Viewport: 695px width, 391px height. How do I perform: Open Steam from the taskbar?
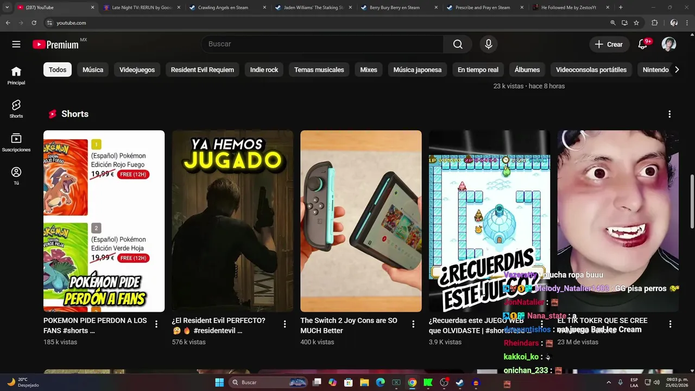[459, 382]
